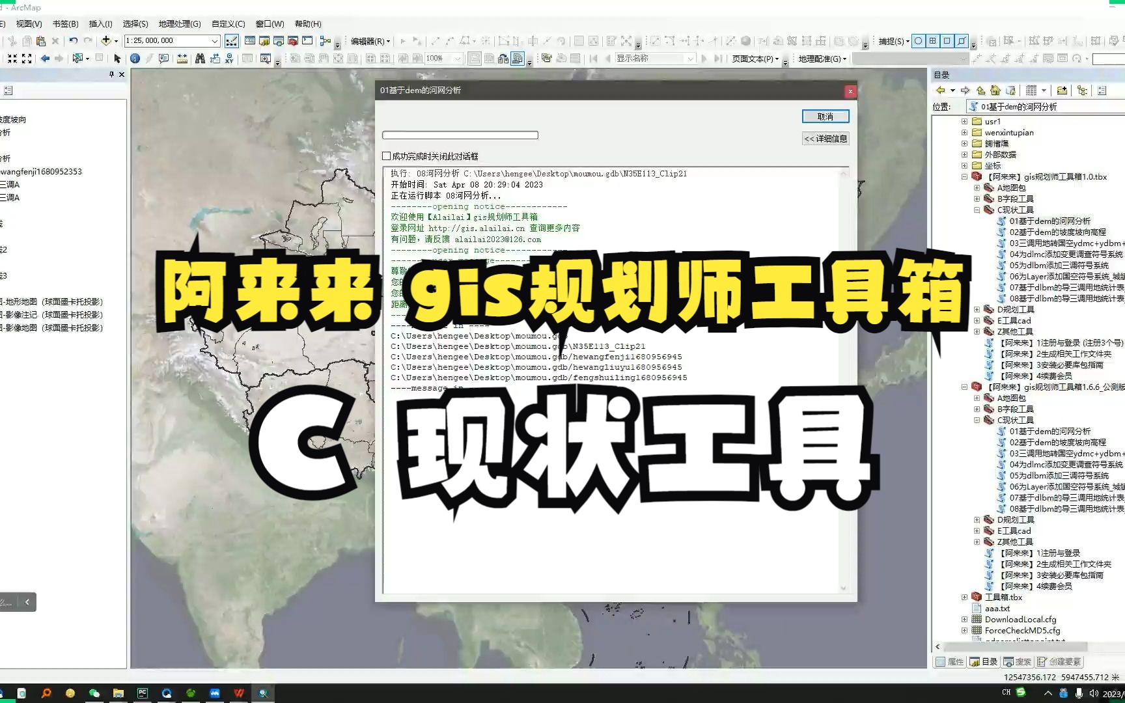Select the Go To XY tool

[229, 59]
